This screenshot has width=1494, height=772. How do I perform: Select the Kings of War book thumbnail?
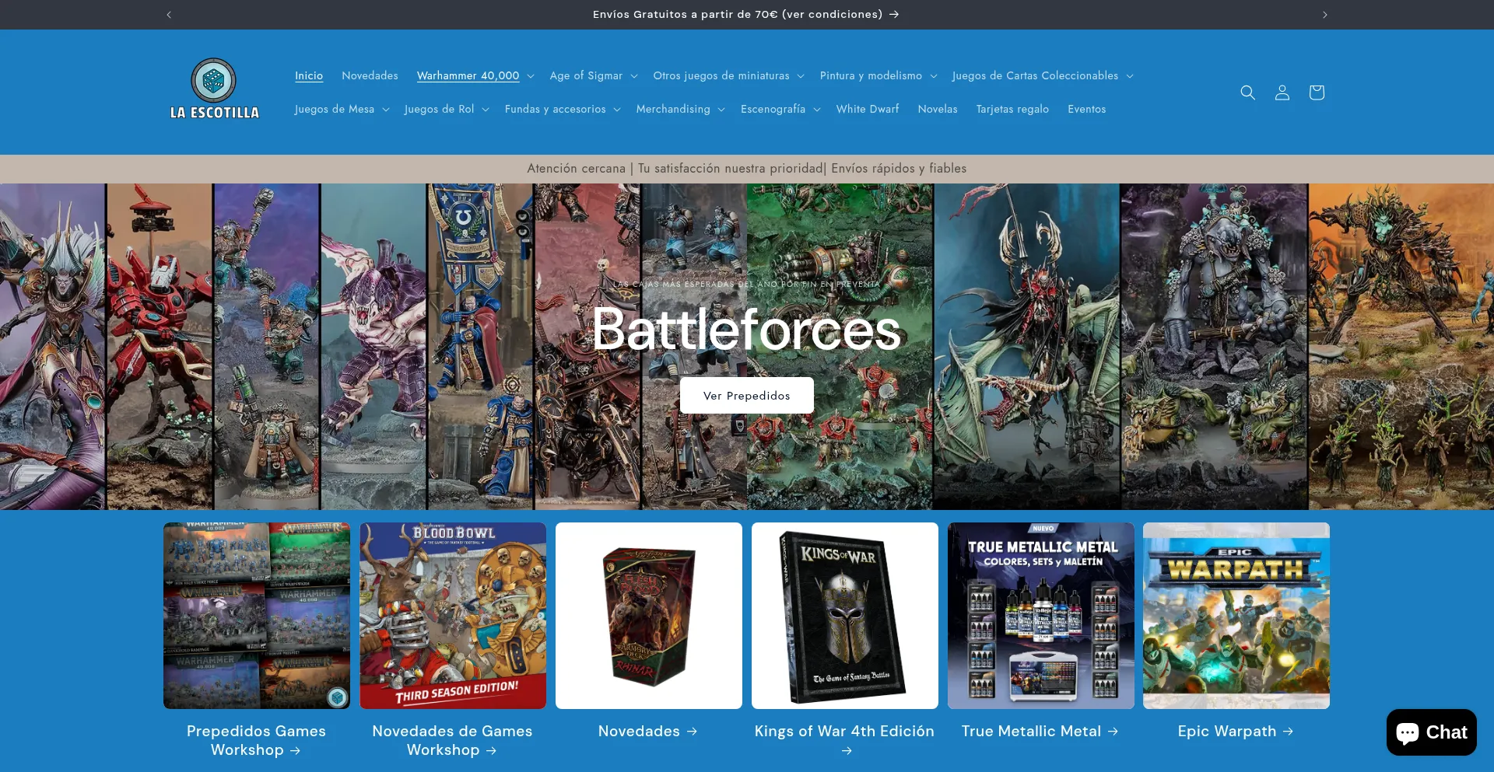click(844, 616)
